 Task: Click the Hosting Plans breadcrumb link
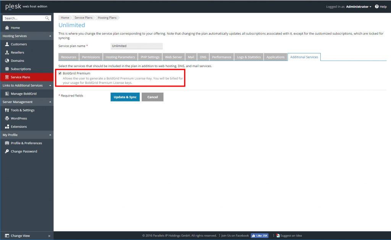click(x=107, y=18)
